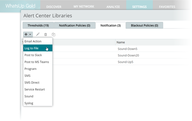Open the add notification plus dropdown

28,34
